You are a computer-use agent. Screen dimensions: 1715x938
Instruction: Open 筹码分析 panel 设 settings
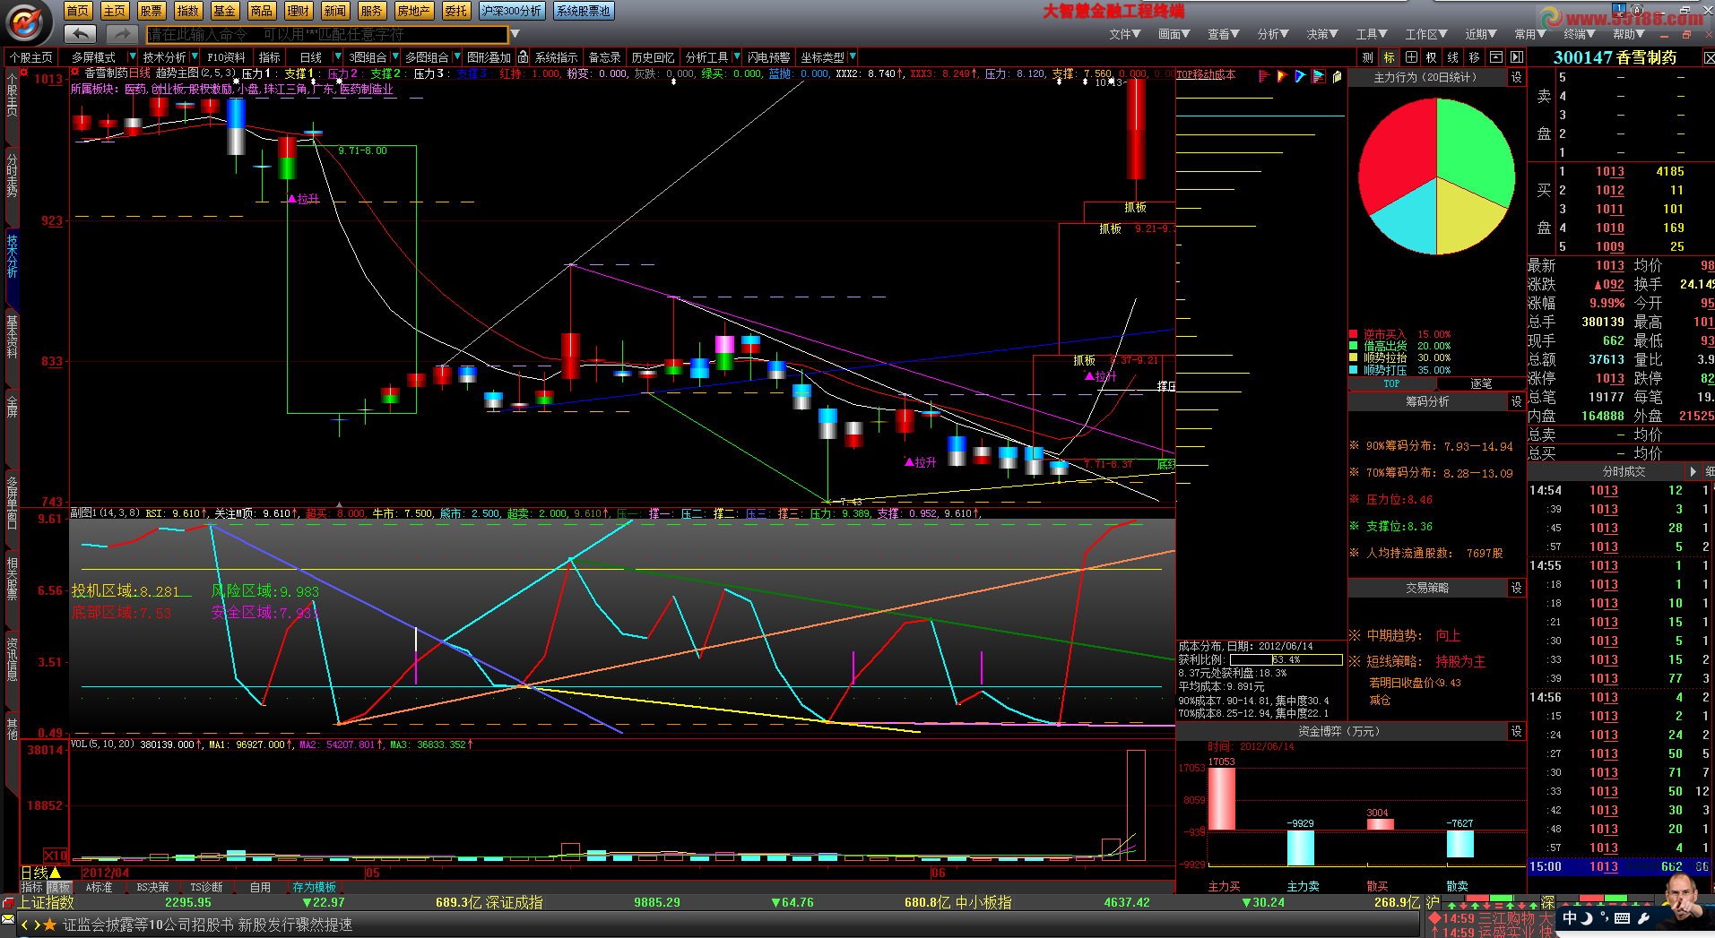point(1517,401)
